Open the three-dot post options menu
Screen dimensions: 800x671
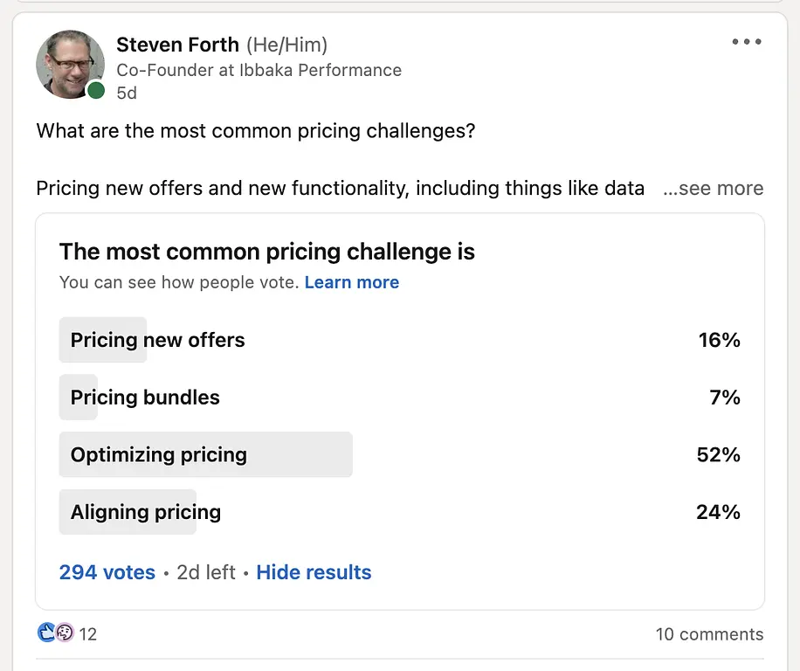747,42
